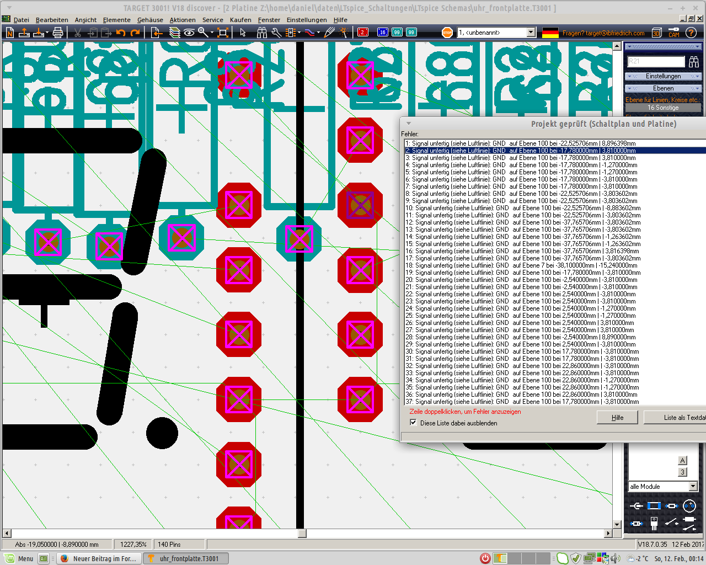
Task: Open the Aktionen menu
Action: pos(183,20)
